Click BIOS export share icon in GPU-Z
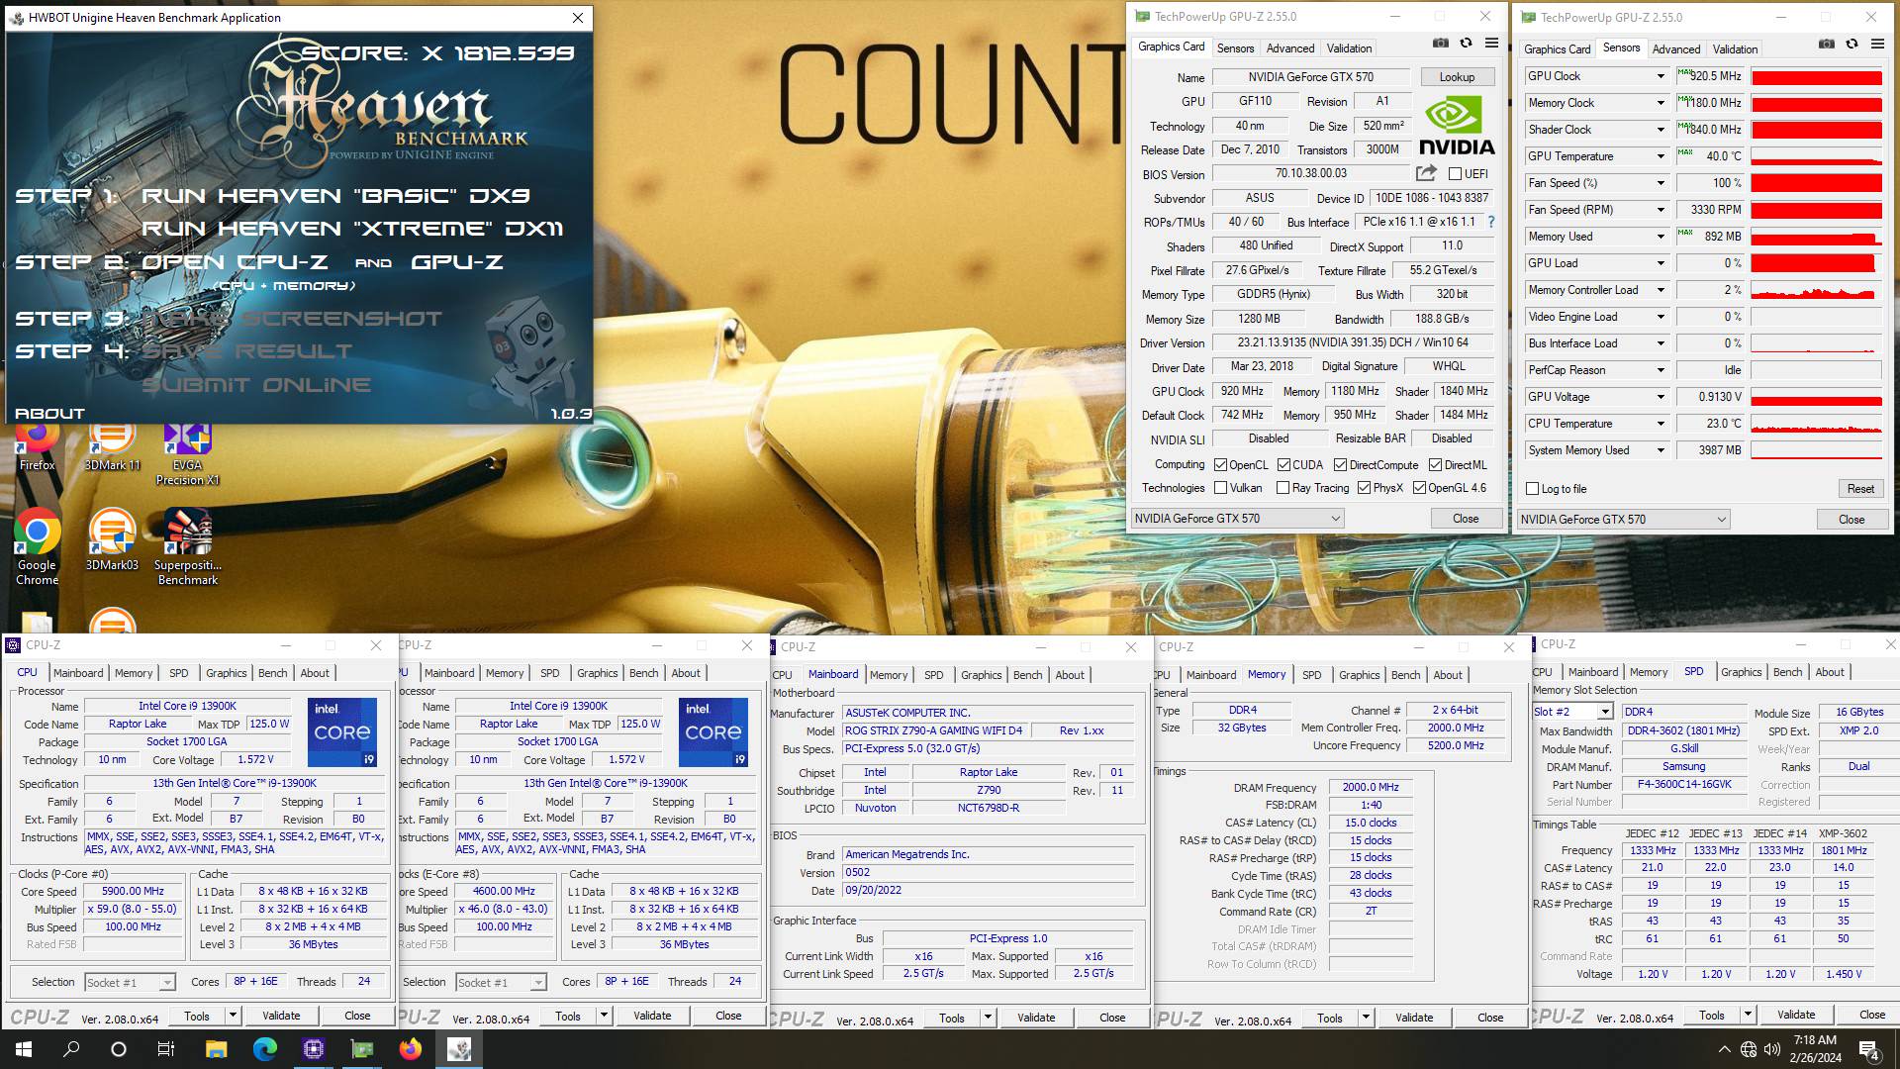This screenshot has height=1069, width=1900. click(1426, 173)
